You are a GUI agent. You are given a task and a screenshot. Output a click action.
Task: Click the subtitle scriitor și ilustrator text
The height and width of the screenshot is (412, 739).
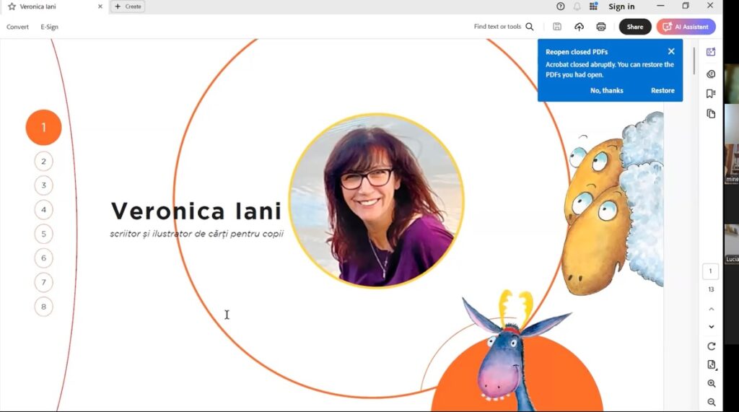[x=196, y=234]
